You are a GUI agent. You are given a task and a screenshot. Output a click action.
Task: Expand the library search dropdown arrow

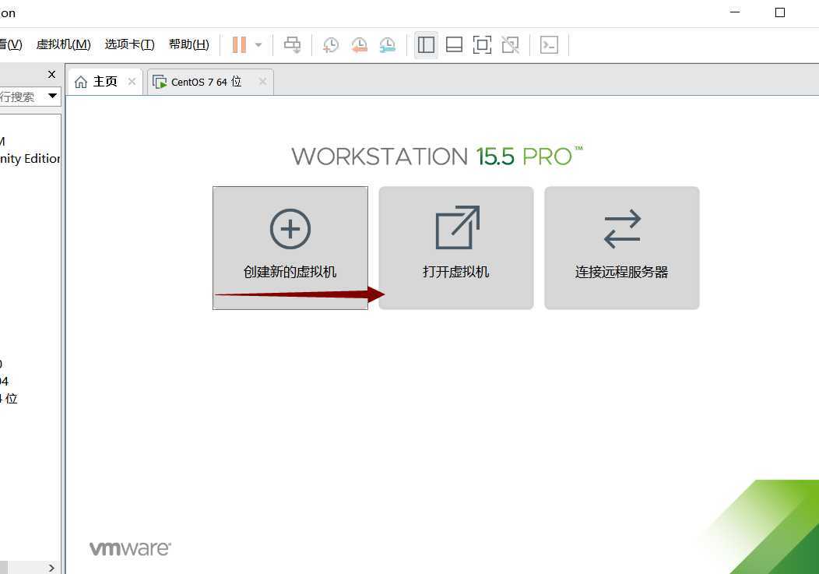pyautogui.click(x=52, y=96)
